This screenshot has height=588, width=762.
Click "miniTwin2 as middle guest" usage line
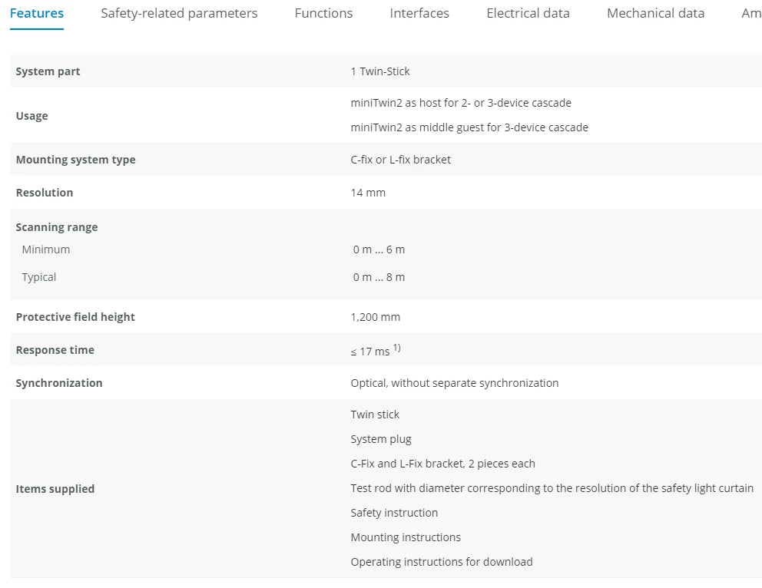pyautogui.click(x=469, y=127)
